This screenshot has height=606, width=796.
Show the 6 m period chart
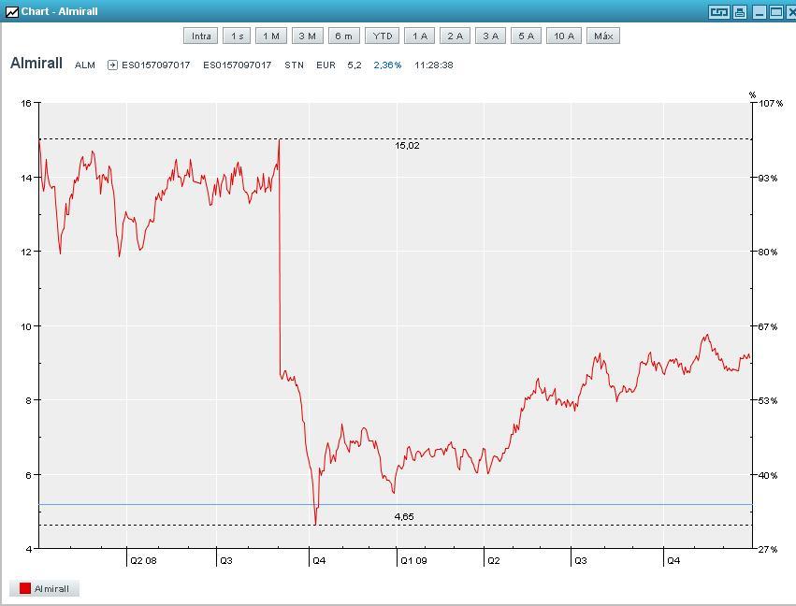point(343,36)
